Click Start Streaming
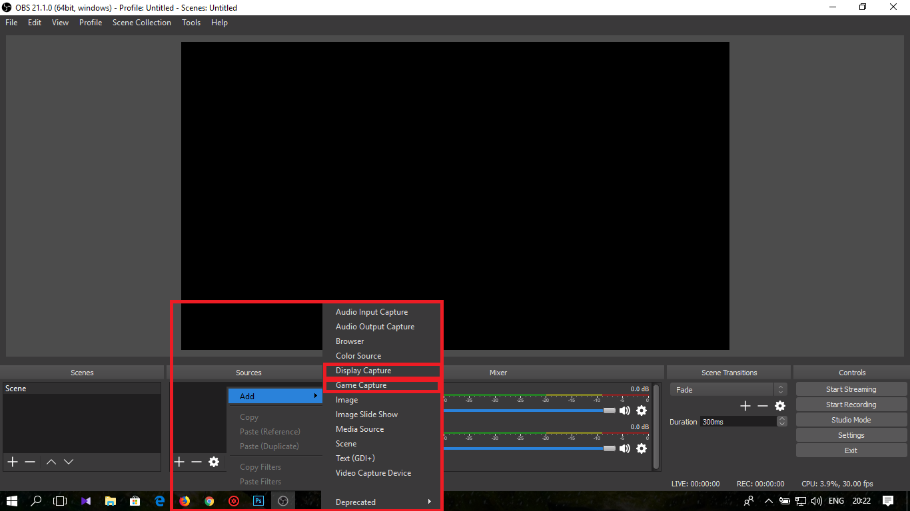Viewport: 910px width, 511px height. [851, 389]
